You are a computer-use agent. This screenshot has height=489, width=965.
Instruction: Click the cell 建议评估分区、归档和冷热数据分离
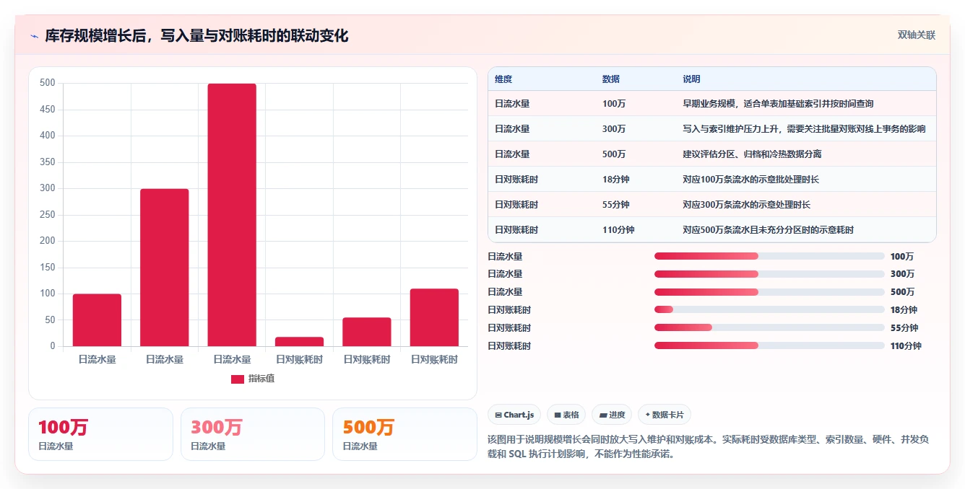(x=752, y=154)
